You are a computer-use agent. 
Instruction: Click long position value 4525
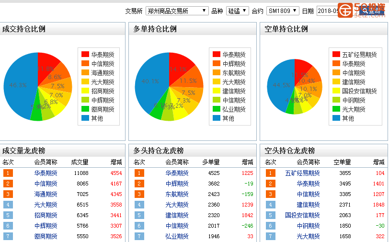click(214, 173)
